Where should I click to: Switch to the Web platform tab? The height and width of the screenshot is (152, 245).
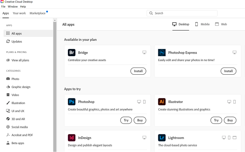pyautogui.click(x=221, y=24)
